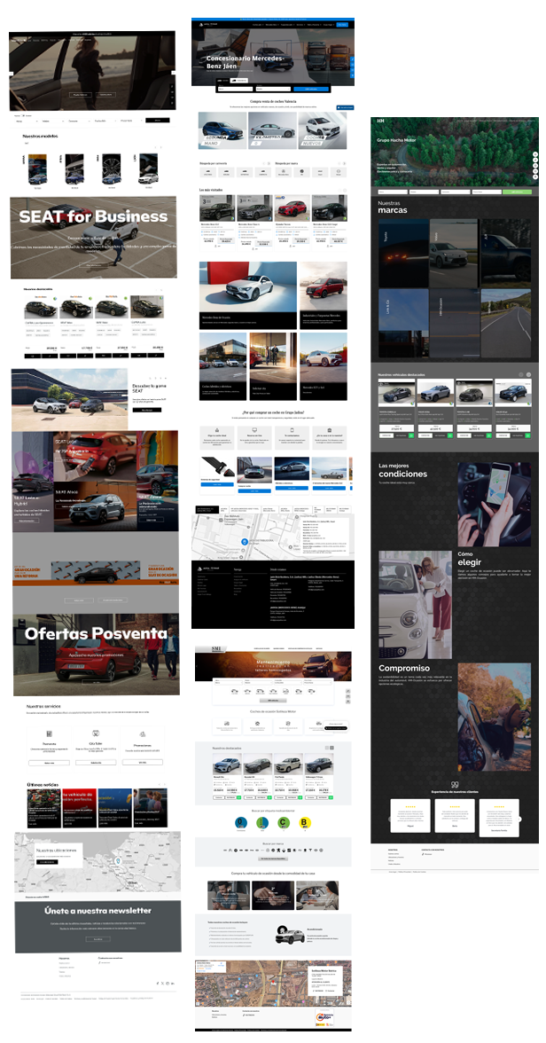
Task: Open the Marca dropdown in SEAT search bar
Action: (x=26, y=121)
